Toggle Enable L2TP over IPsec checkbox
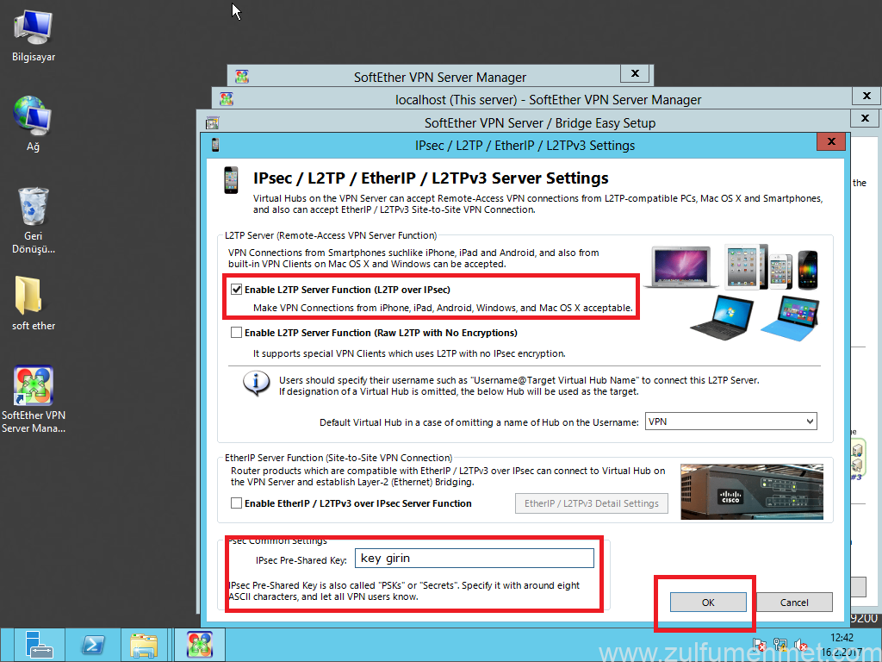The image size is (882, 662). pyautogui.click(x=236, y=290)
